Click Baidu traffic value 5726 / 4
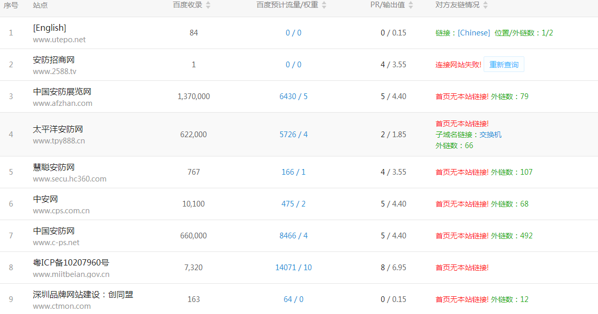The width and height of the screenshot is (598, 314). coord(293,135)
